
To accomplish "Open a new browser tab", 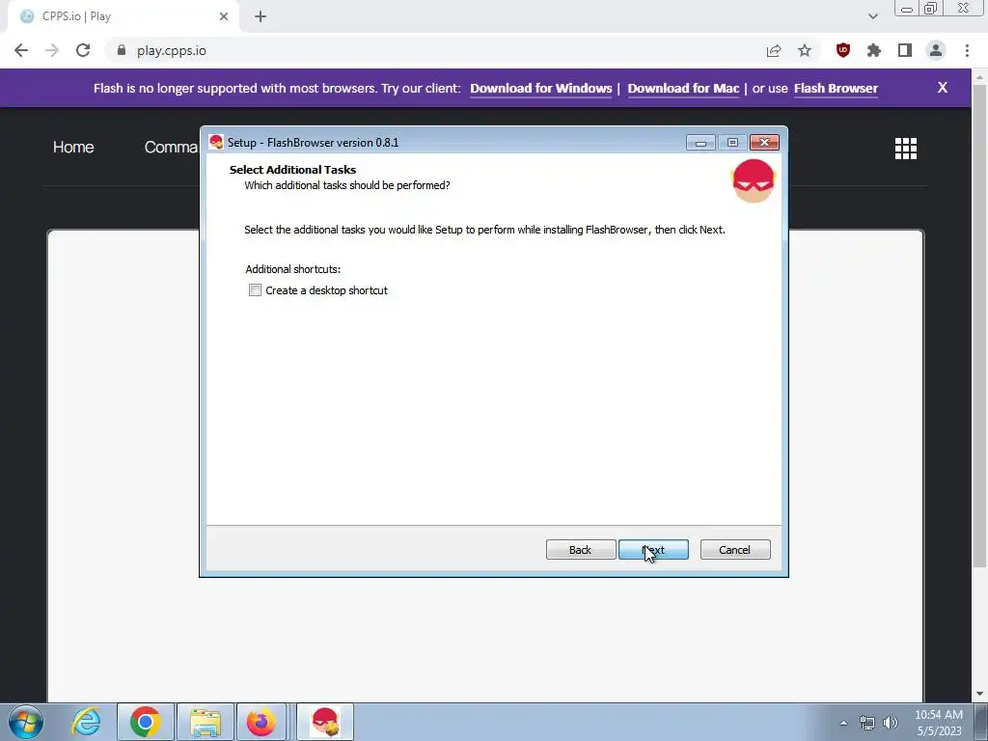I will 261,17.
